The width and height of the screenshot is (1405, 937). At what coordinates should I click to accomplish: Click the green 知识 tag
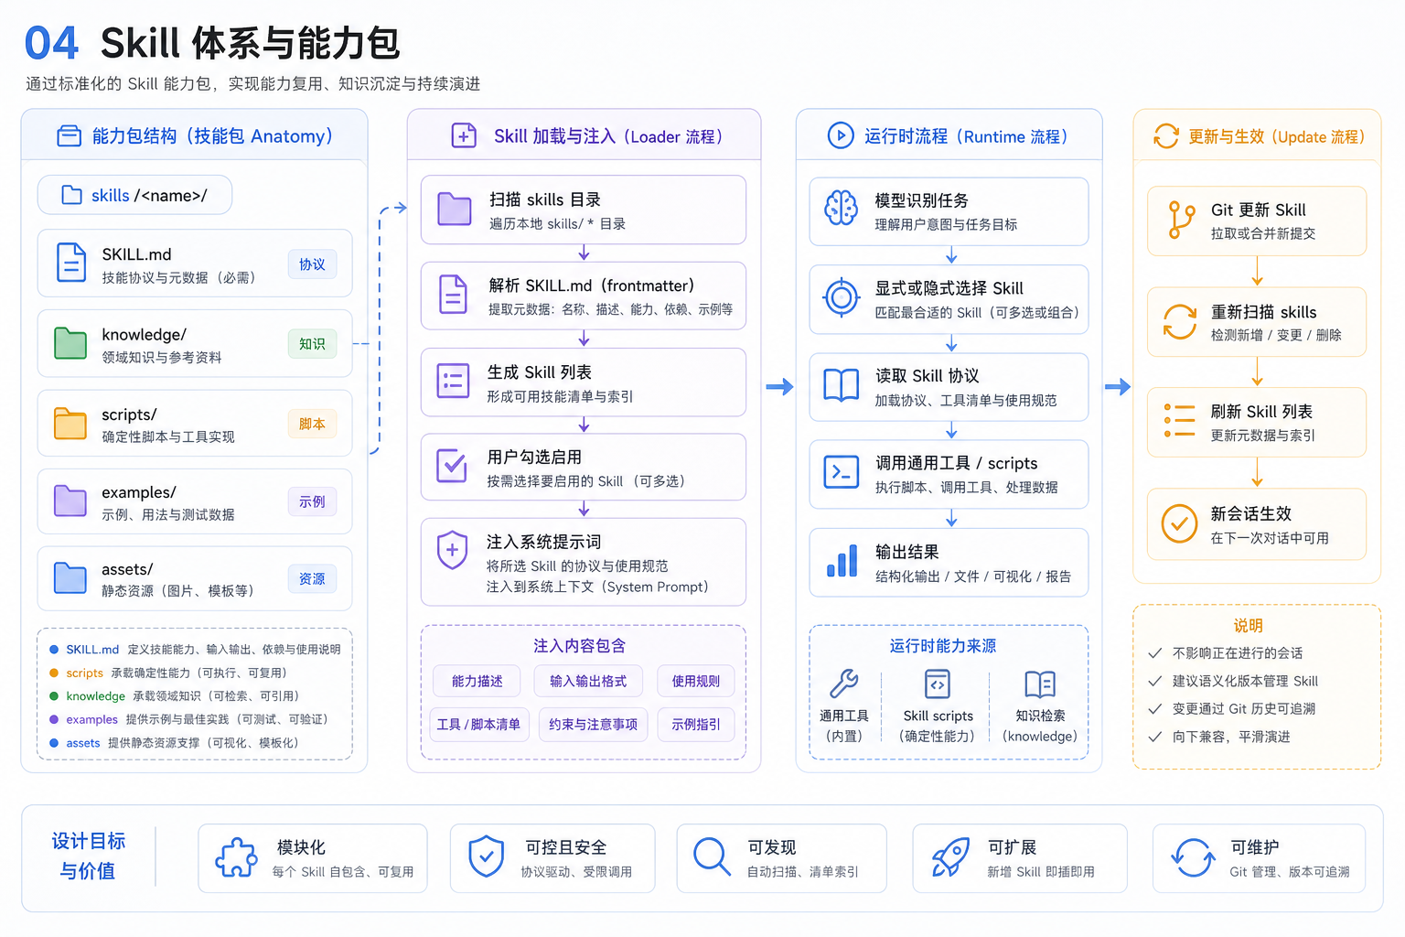pyautogui.click(x=312, y=344)
